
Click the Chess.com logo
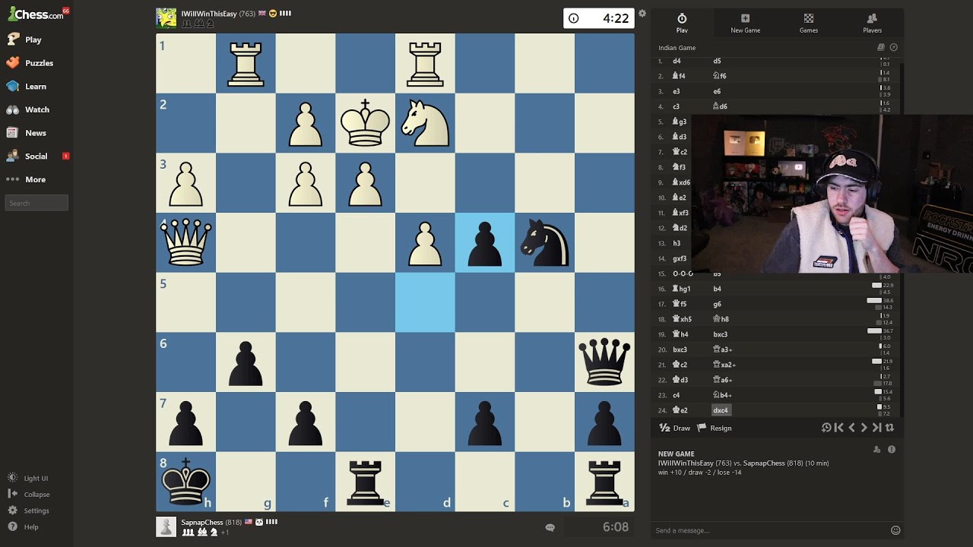coord(36,14)
